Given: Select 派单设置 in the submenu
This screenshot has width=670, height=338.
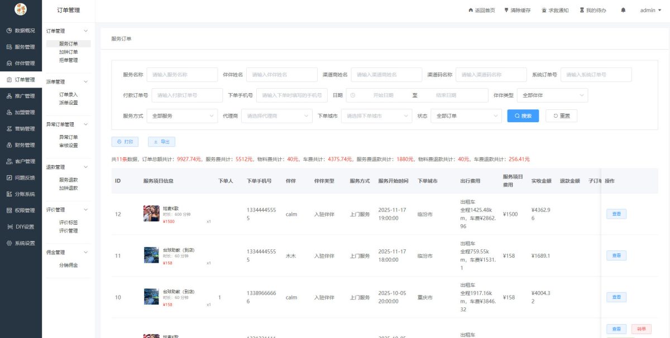Looking at the screenshot, I should pos(69,103).
